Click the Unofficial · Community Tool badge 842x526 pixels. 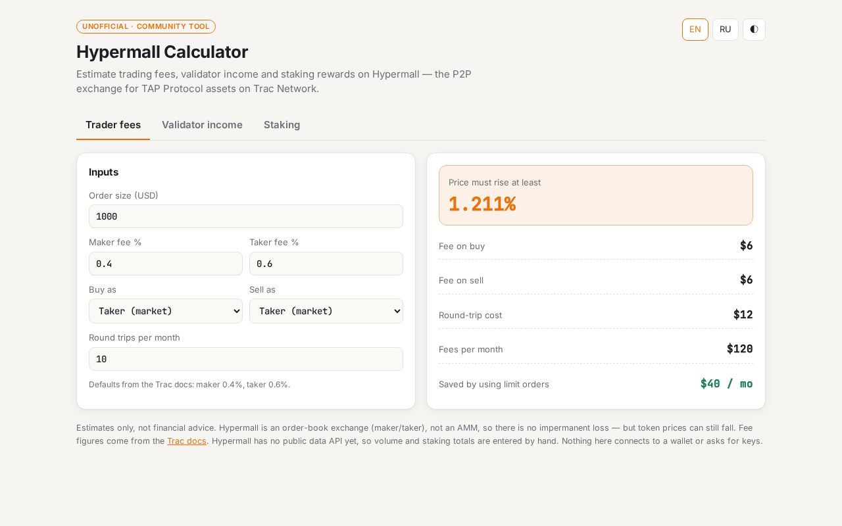pyautogui.click(x=146, y=27)
